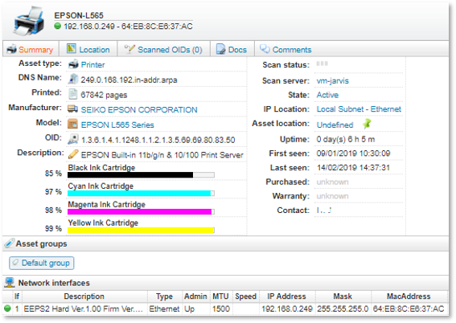Click the IP Address column header
Image resolution: width=456 pixels, height=323 pixels.
tap(287, 296)
